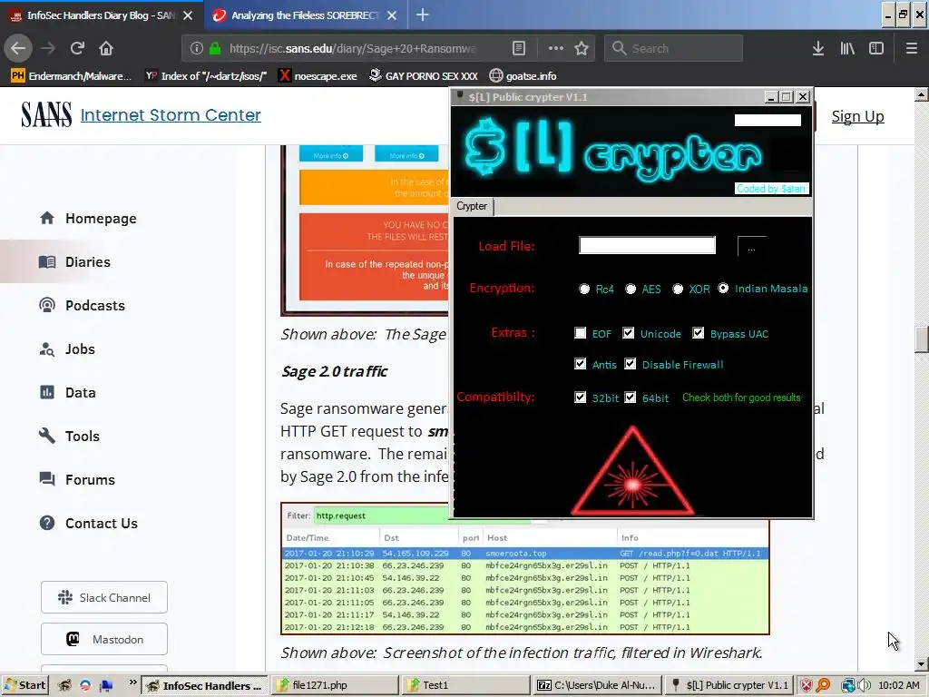Open a new browser tab with plus
The height and width of the screenshot is (697, 929).
pyautogui.click(x=423, y=15)
